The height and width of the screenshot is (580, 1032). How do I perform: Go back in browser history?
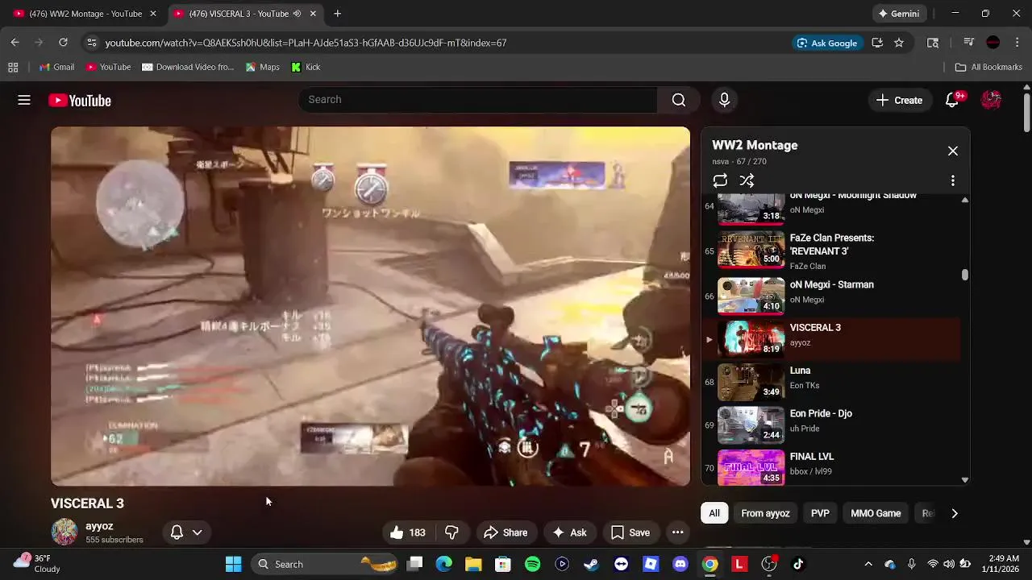[15, 43]
